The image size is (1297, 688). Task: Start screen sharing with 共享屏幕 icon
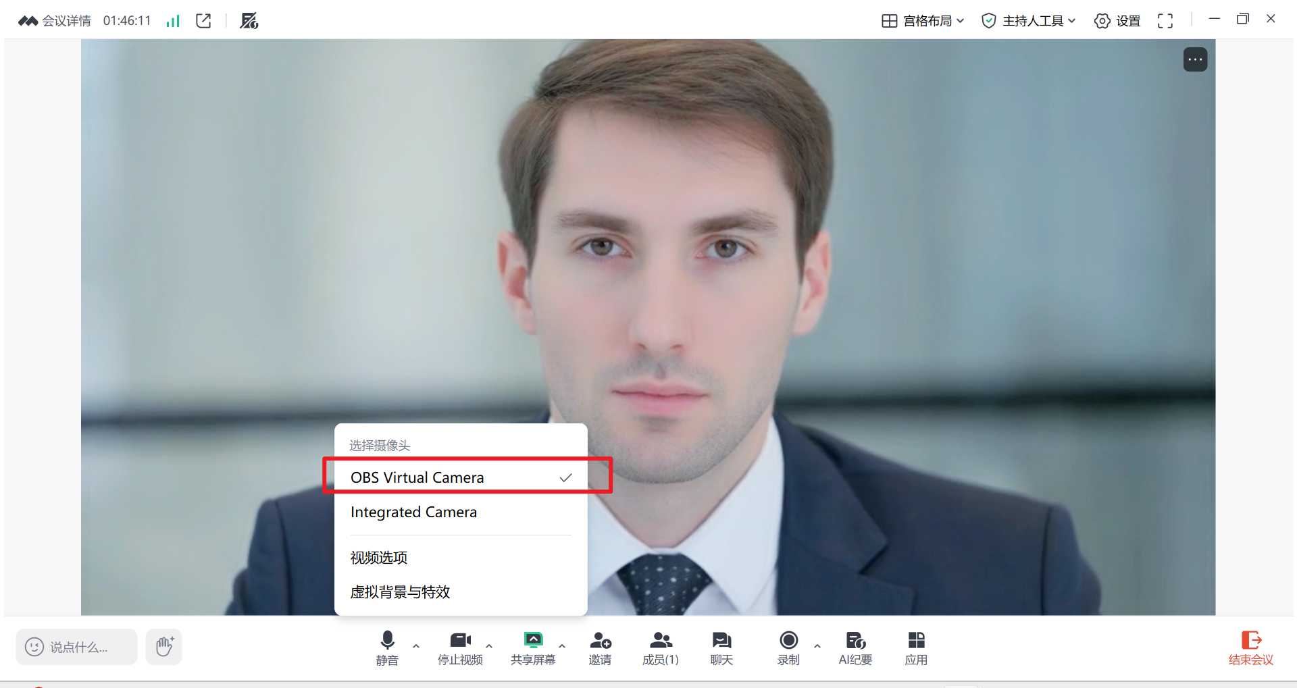coord(533,647)
